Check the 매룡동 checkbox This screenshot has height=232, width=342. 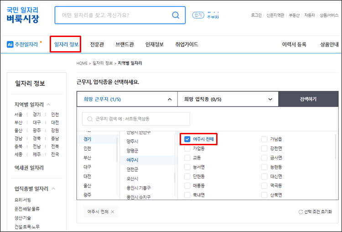[187, 186]
